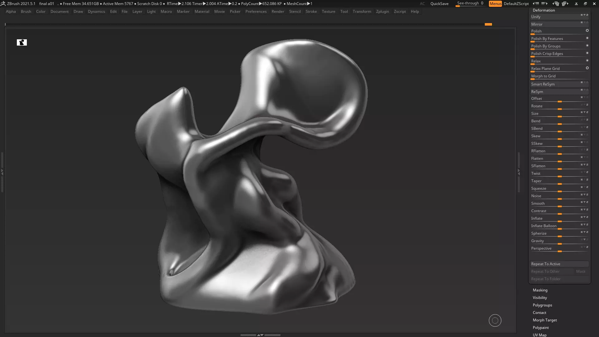Open the Preferences menu

(x=256, y=12)
